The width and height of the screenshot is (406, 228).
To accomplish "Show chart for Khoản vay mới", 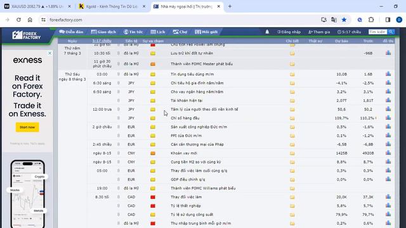I will point(388,153).
